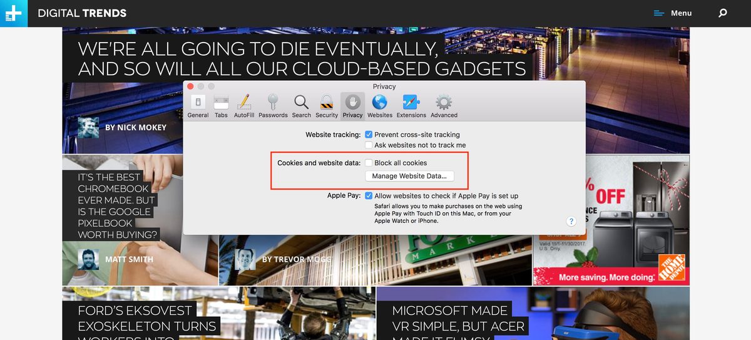Select the Privacy preferences pane

click(352, 105)
